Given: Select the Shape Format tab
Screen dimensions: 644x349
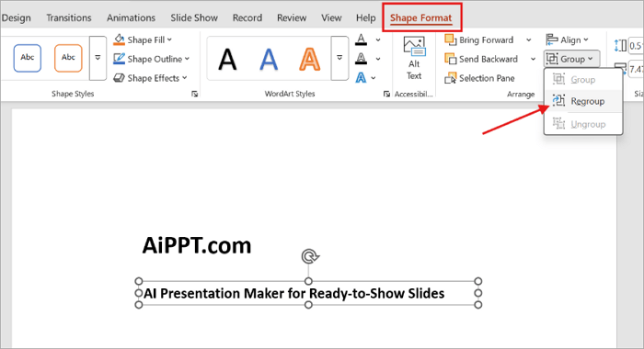Looking at the screenshot, I should click(421, 17).
